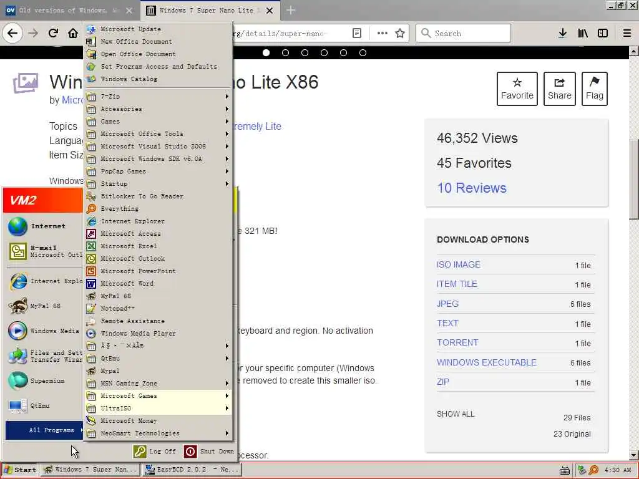The width and height of the screenshot is (639, 479).
Task: Click the browser Search field
Action: [464, 33]
